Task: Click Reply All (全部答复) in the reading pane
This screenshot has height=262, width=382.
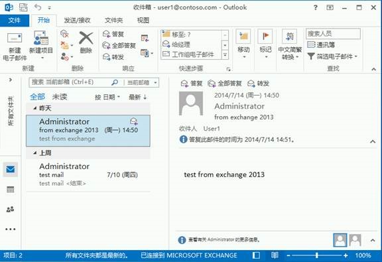Action: coord(225,84)
